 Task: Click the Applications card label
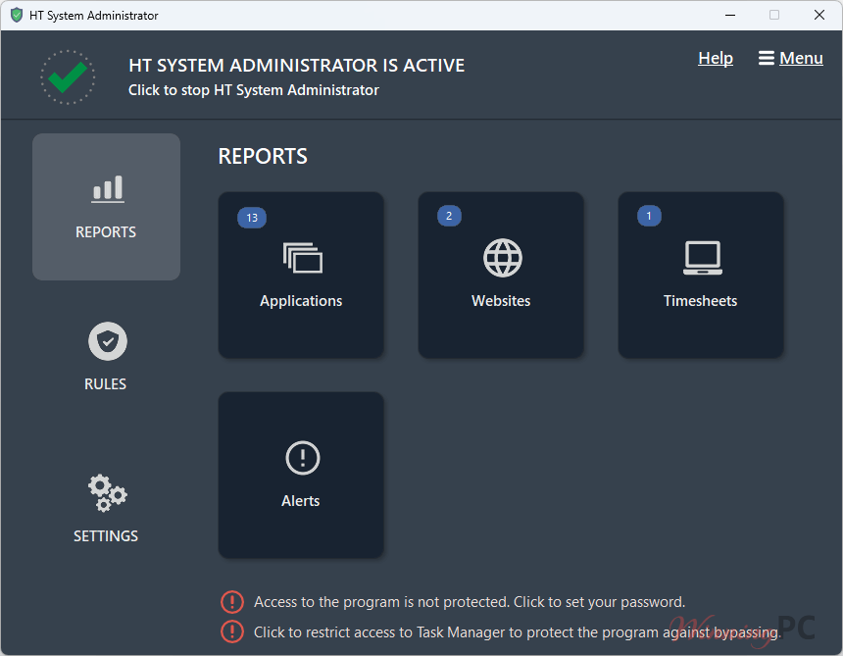coord(301,301)
